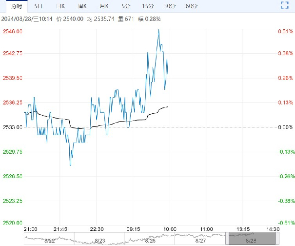Image resolution: width=295 pixels, height=246 pixels.
Task: Jump to 8/23 in the overview timeline
Action: click(x=100, y=241)
